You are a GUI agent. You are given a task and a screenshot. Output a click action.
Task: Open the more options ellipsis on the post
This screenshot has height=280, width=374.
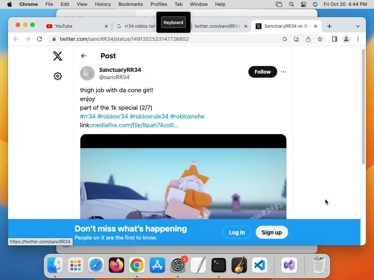tap(283, 72)
